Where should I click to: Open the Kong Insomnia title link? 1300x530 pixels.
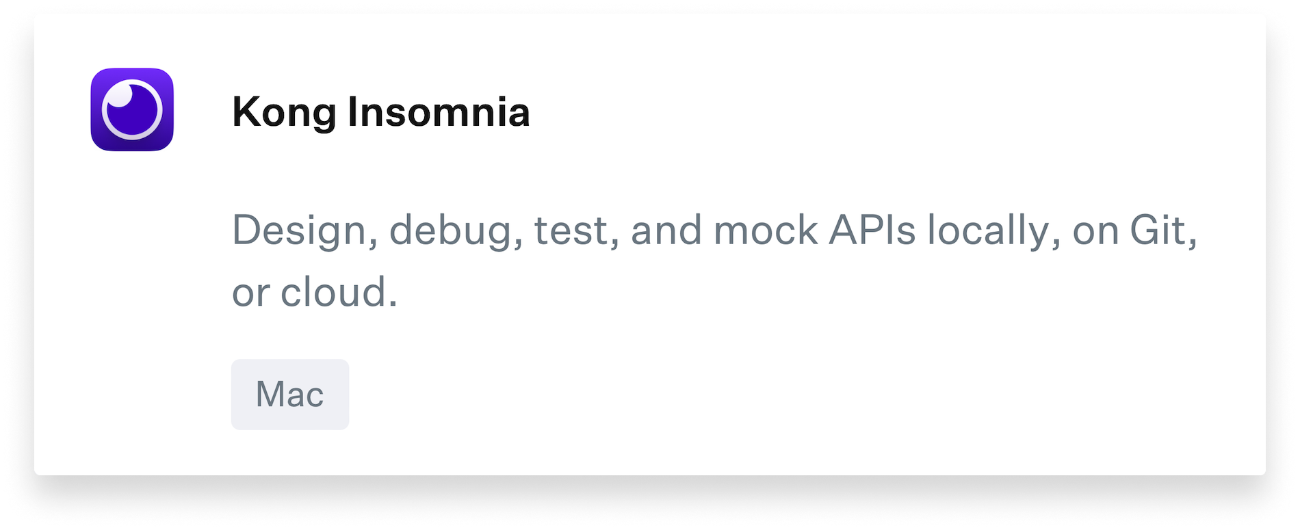coord(380,111)
